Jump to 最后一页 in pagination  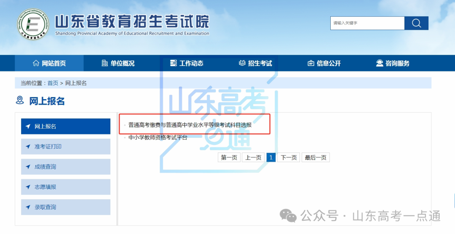pos(316,158)
